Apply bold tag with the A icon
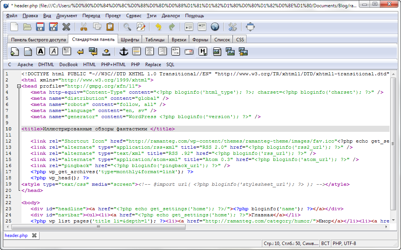Viewport: 401px width, 250px height. [x=41, y=52]
